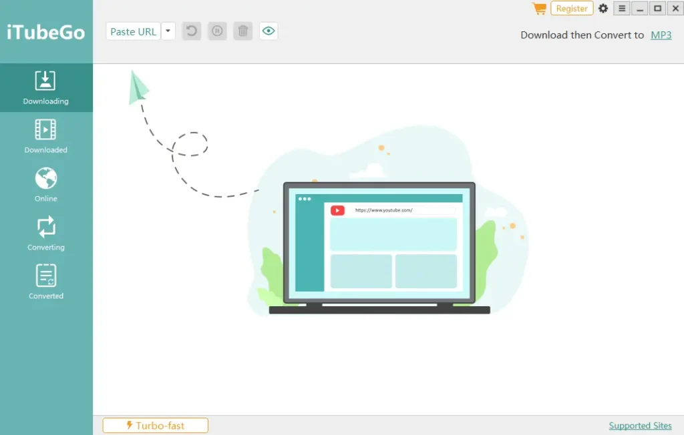Maximize the iTubeGo window
The height and width of the screenshot is (435, 684).
point(658,8)
